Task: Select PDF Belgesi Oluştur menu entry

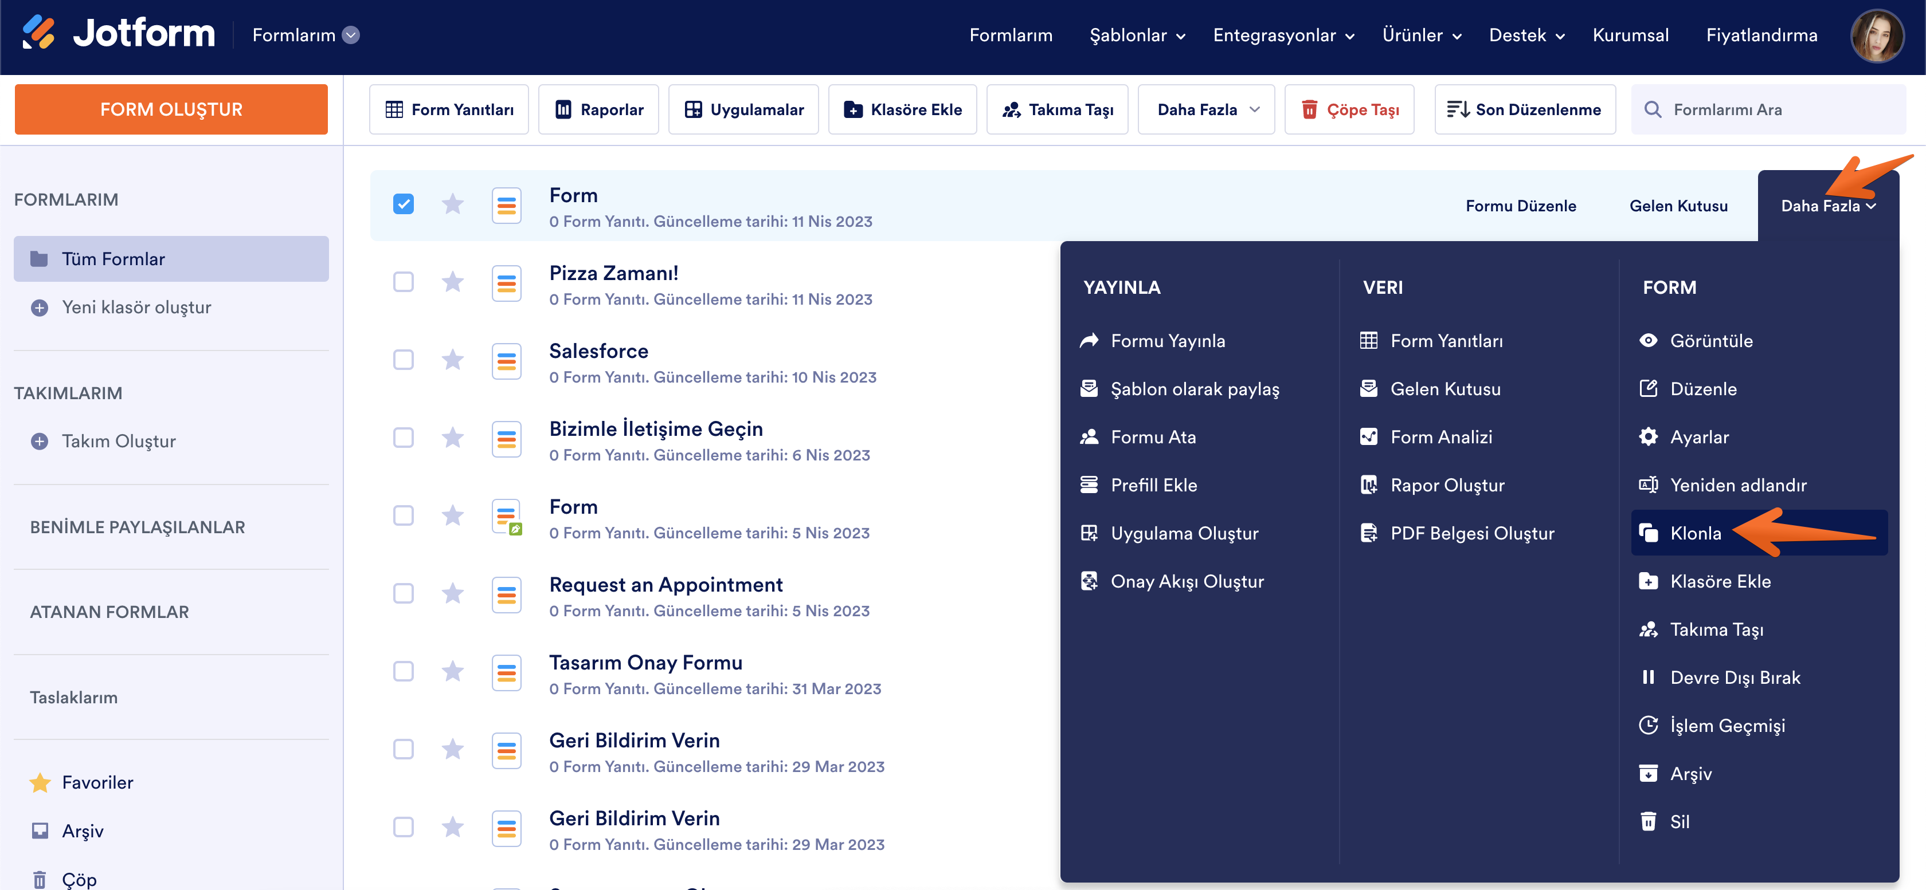Action: (x=1471, y=533)
